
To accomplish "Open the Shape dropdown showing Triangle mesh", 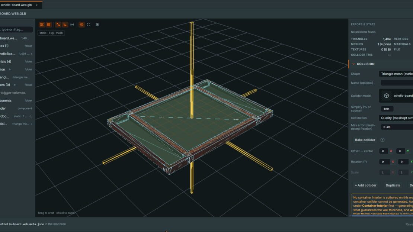I will pos(396,74).
